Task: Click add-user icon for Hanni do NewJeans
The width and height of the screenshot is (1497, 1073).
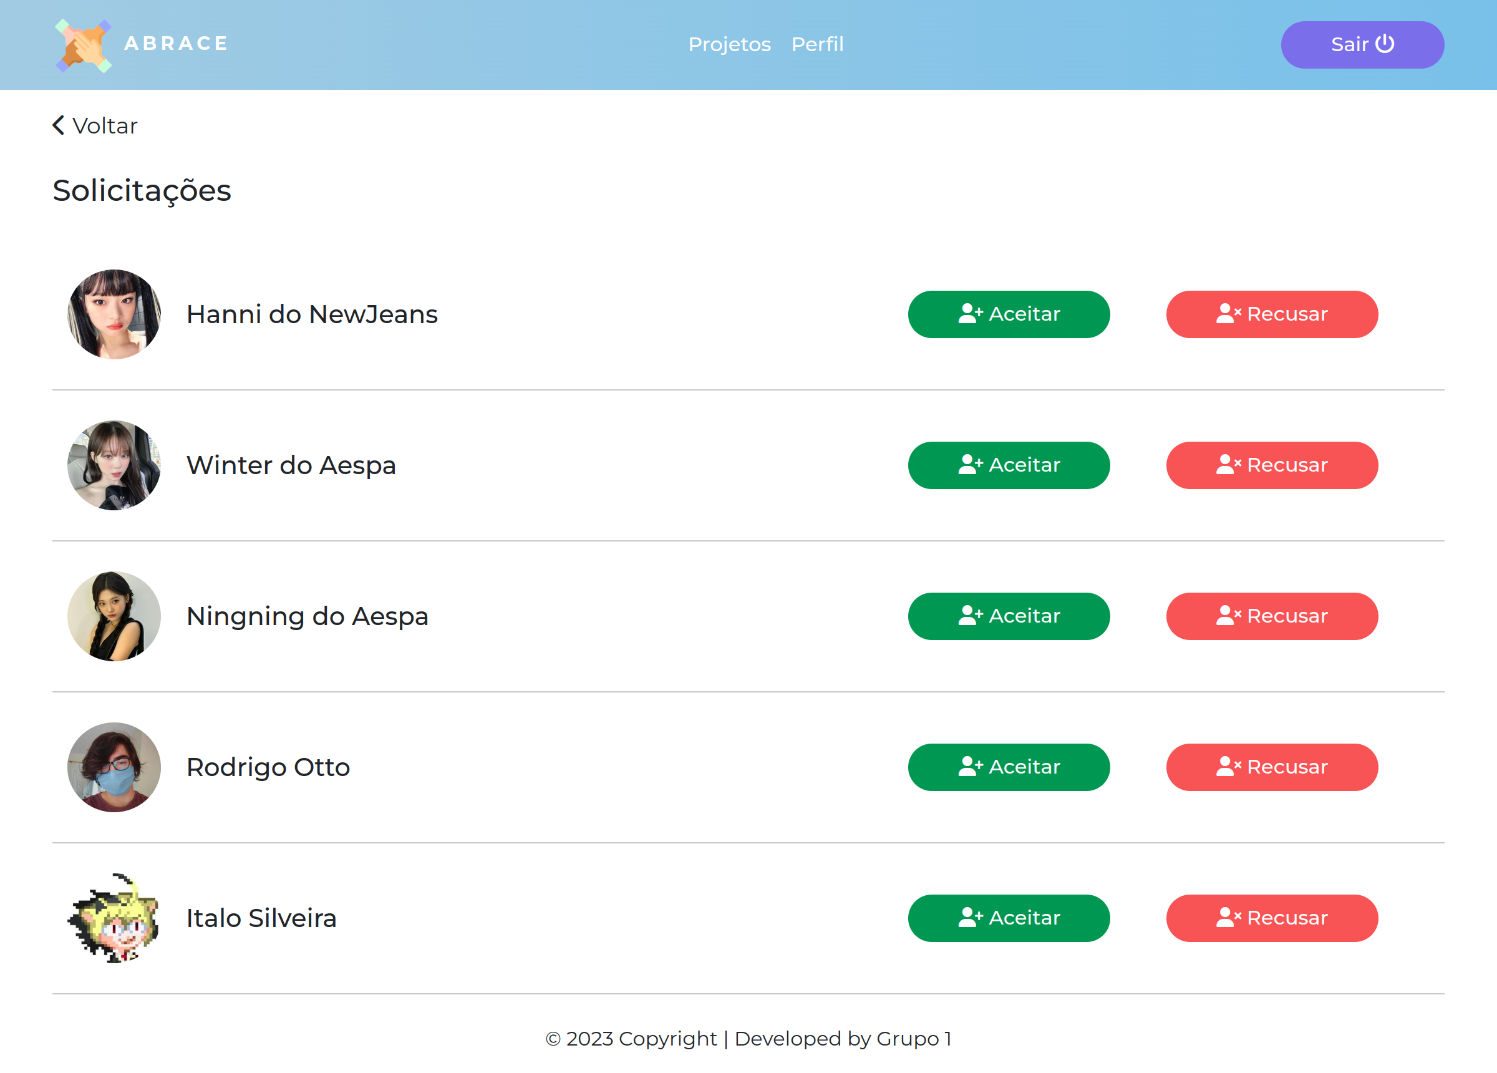Action: 969,314
